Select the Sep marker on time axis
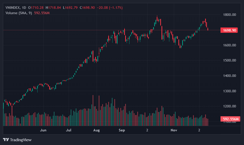 [122, 130]
